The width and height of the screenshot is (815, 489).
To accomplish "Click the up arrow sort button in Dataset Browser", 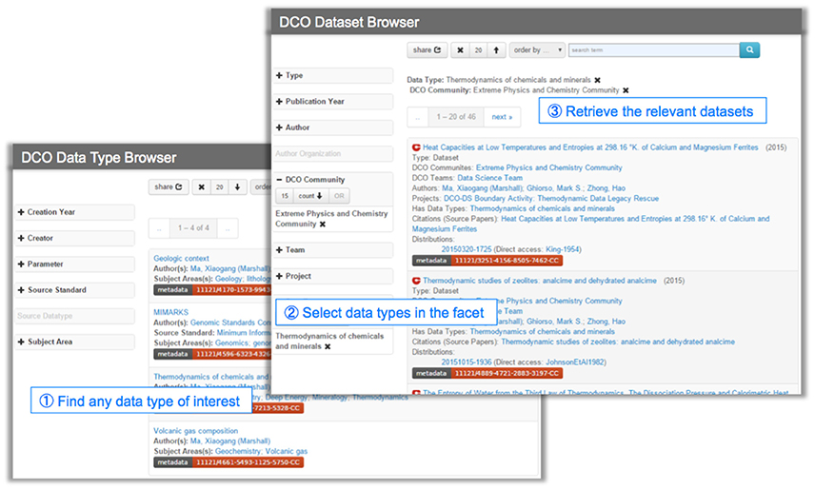I will (x=496, y=49).
